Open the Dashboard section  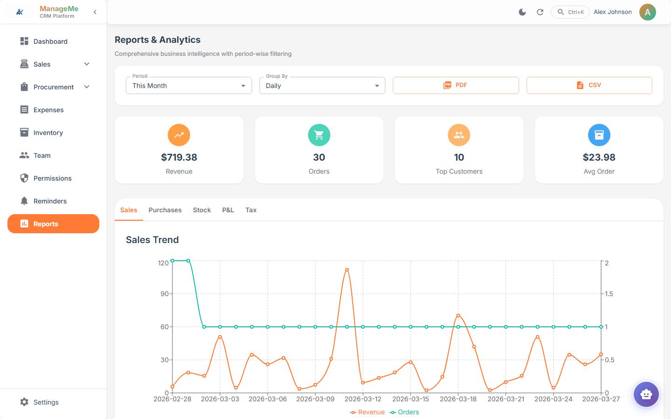[50, 41]
